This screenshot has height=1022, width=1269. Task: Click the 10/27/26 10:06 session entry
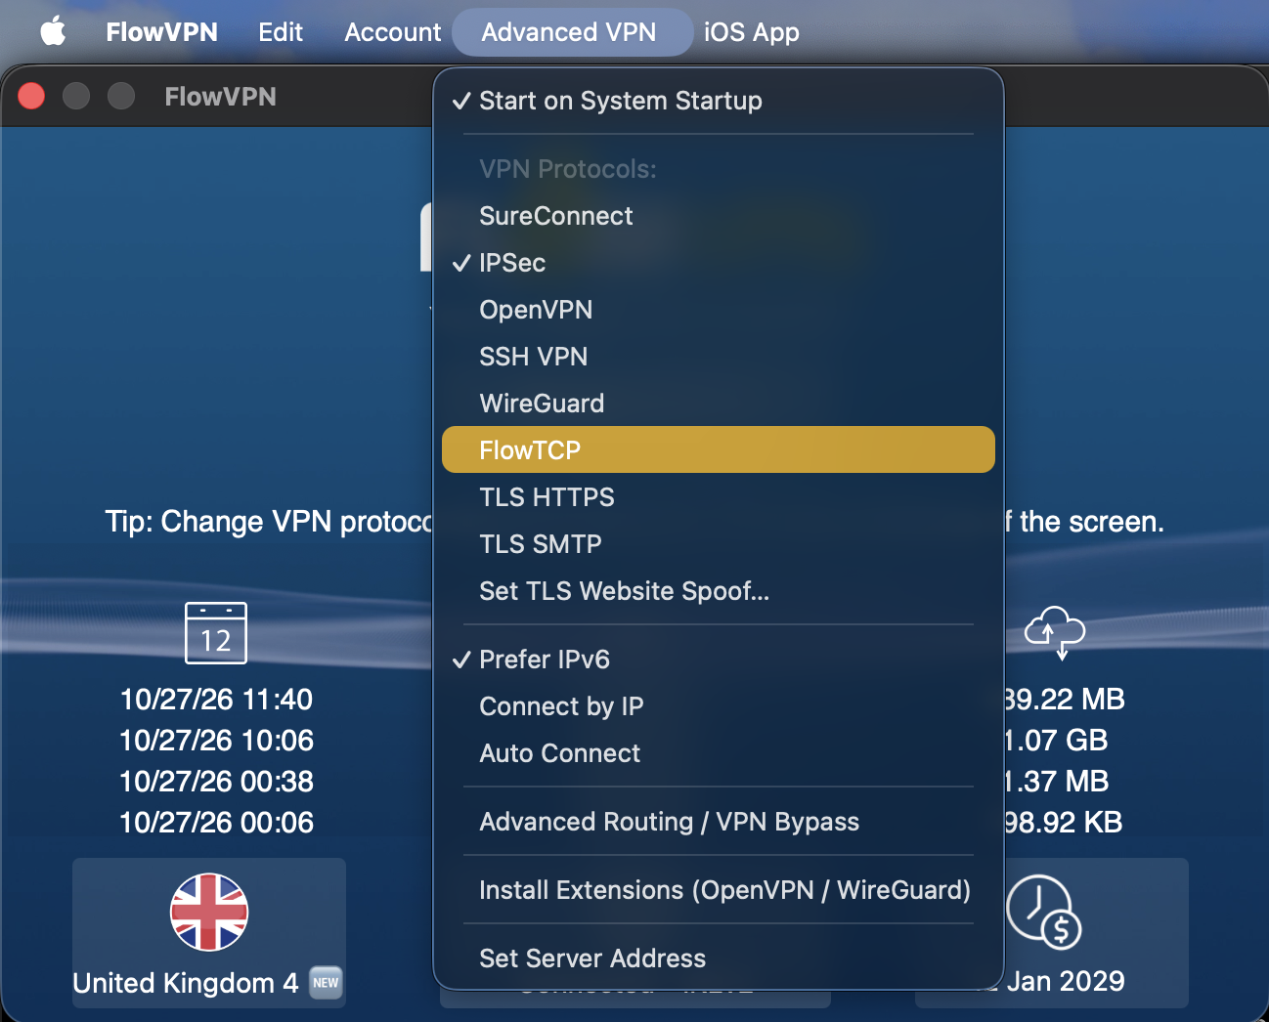(x=216, y=741)
